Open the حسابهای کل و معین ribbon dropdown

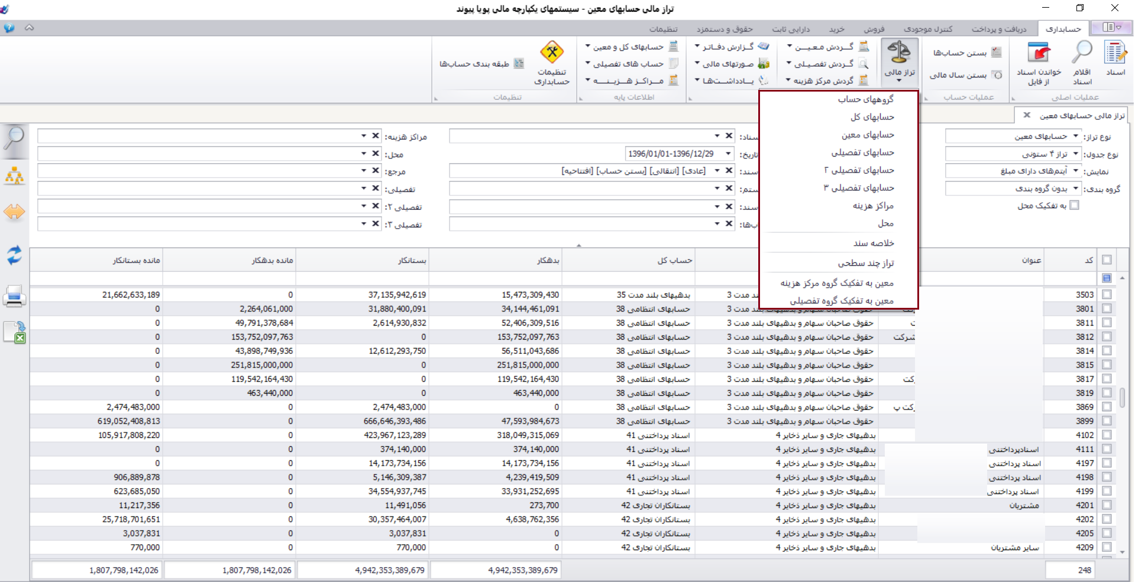coord(631,47)
